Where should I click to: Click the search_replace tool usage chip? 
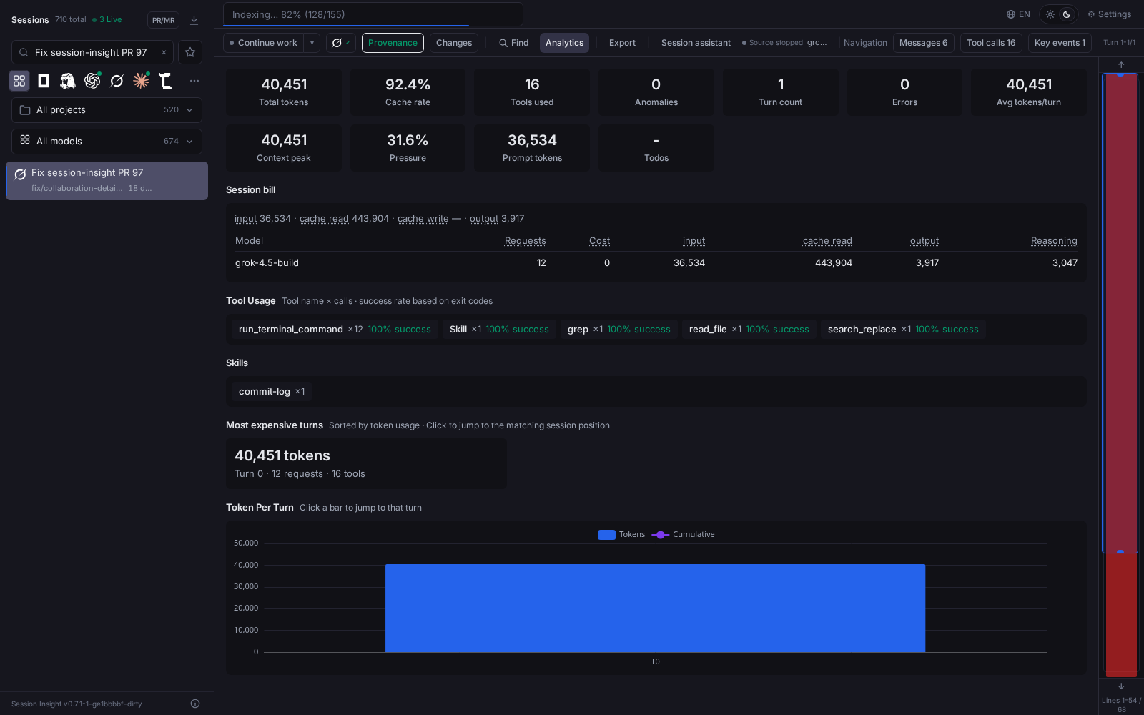[x=903, y=330]
